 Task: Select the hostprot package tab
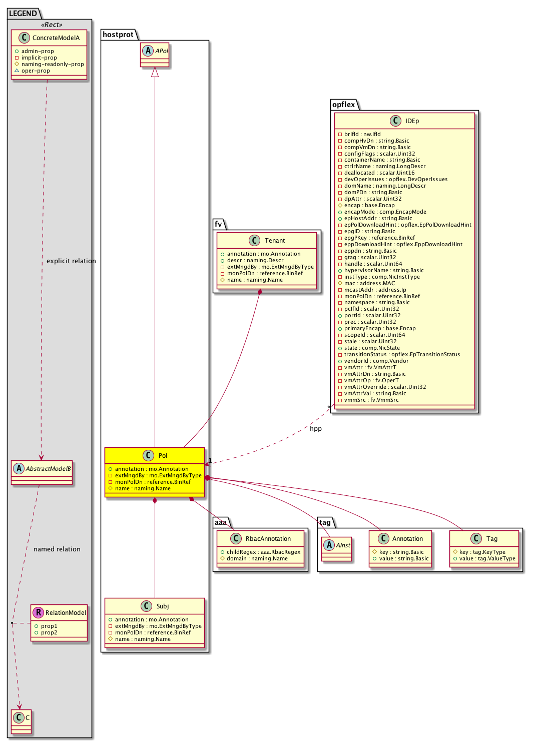tap(118, 35)
